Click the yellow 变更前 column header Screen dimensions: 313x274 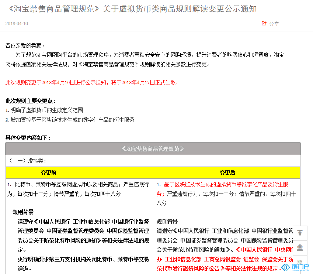pos(80,172)
